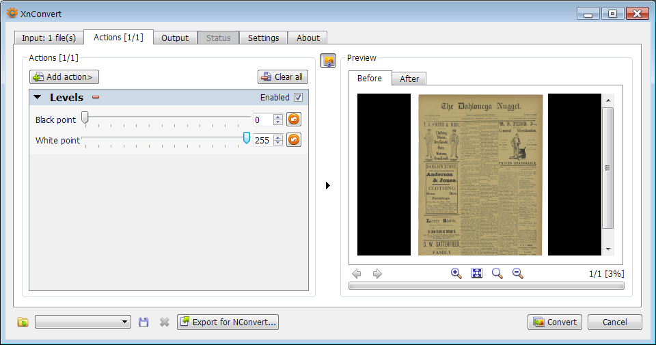Click the Cancel button
Viewport: 656px width, 345px height.
click(614, 322)
